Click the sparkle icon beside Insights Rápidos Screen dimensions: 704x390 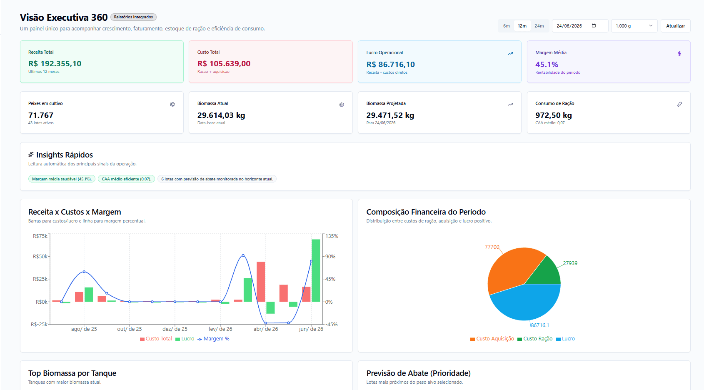31,155
